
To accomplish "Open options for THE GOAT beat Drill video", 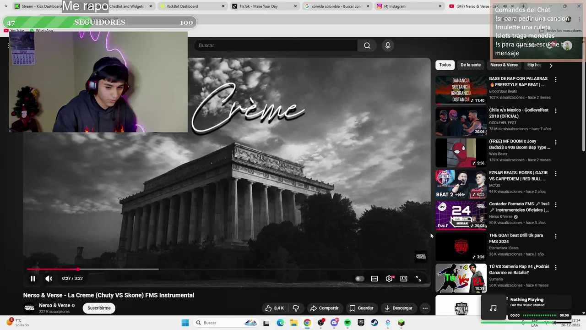I will click(x=556, y=236).
